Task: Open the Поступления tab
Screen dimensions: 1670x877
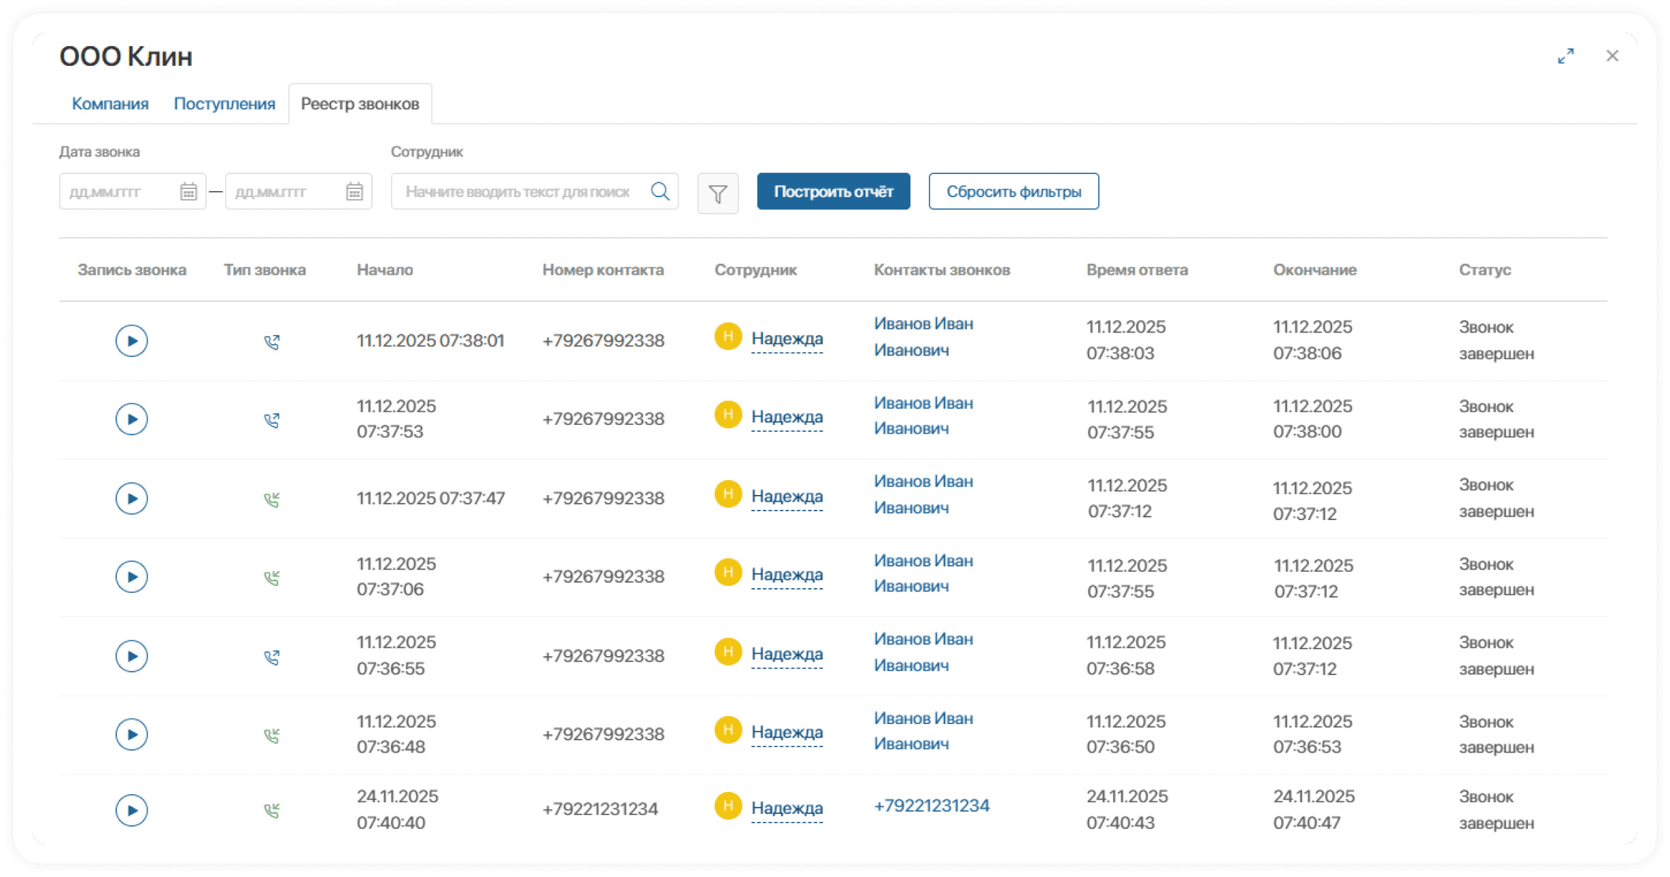Action: [224, 103]
